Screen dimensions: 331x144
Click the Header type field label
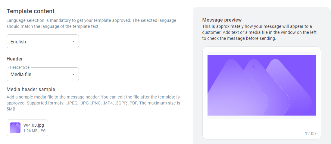click(20, 67)
